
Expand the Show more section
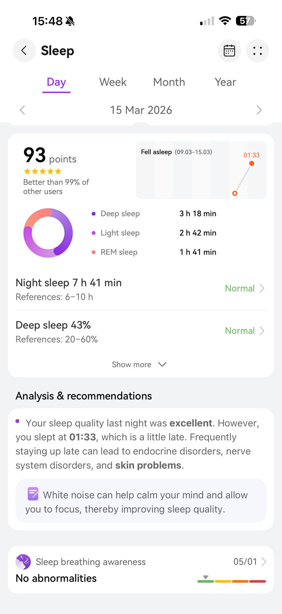[139, 364]
